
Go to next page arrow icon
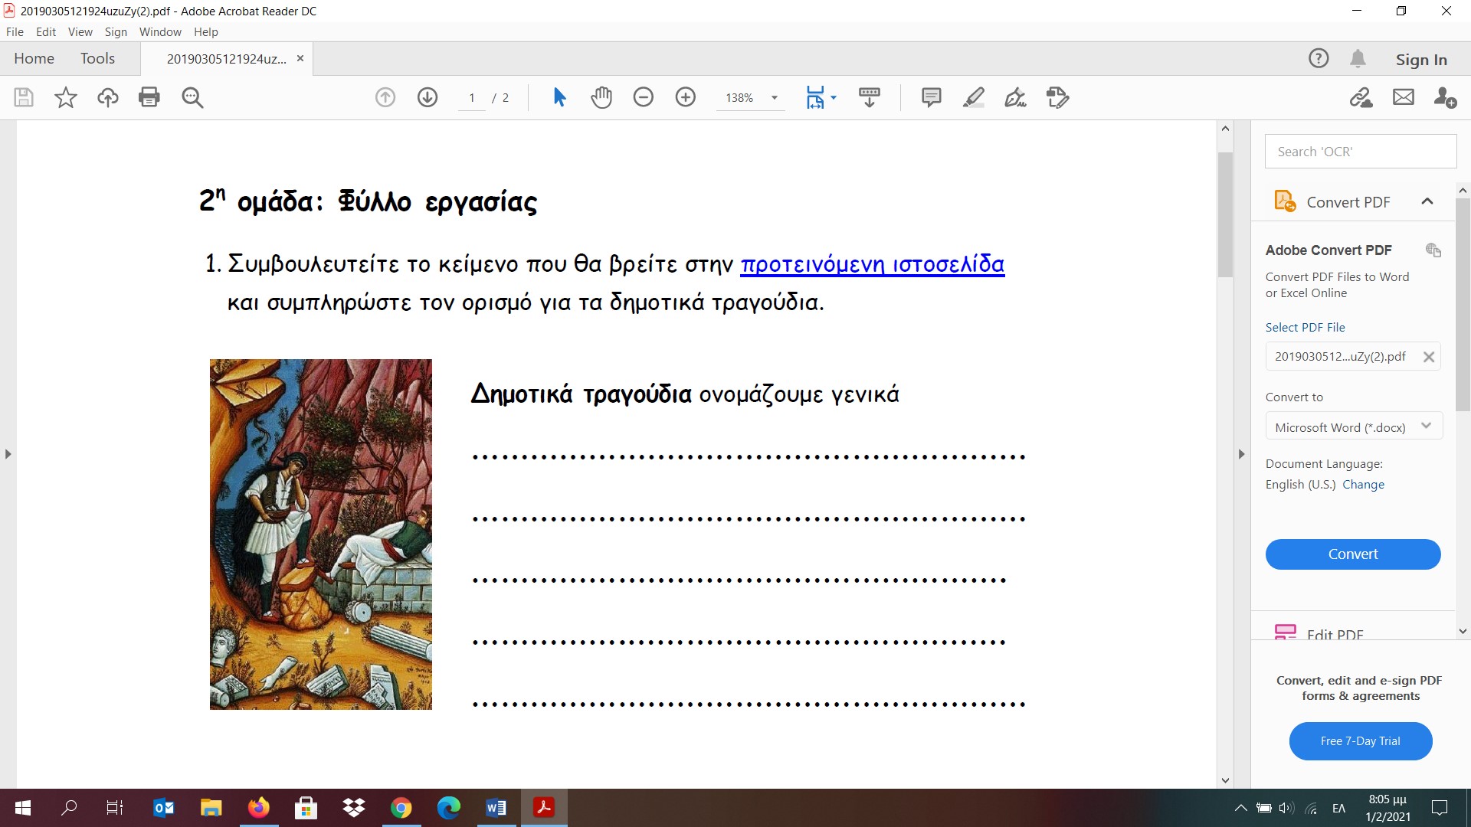point(428,97)
